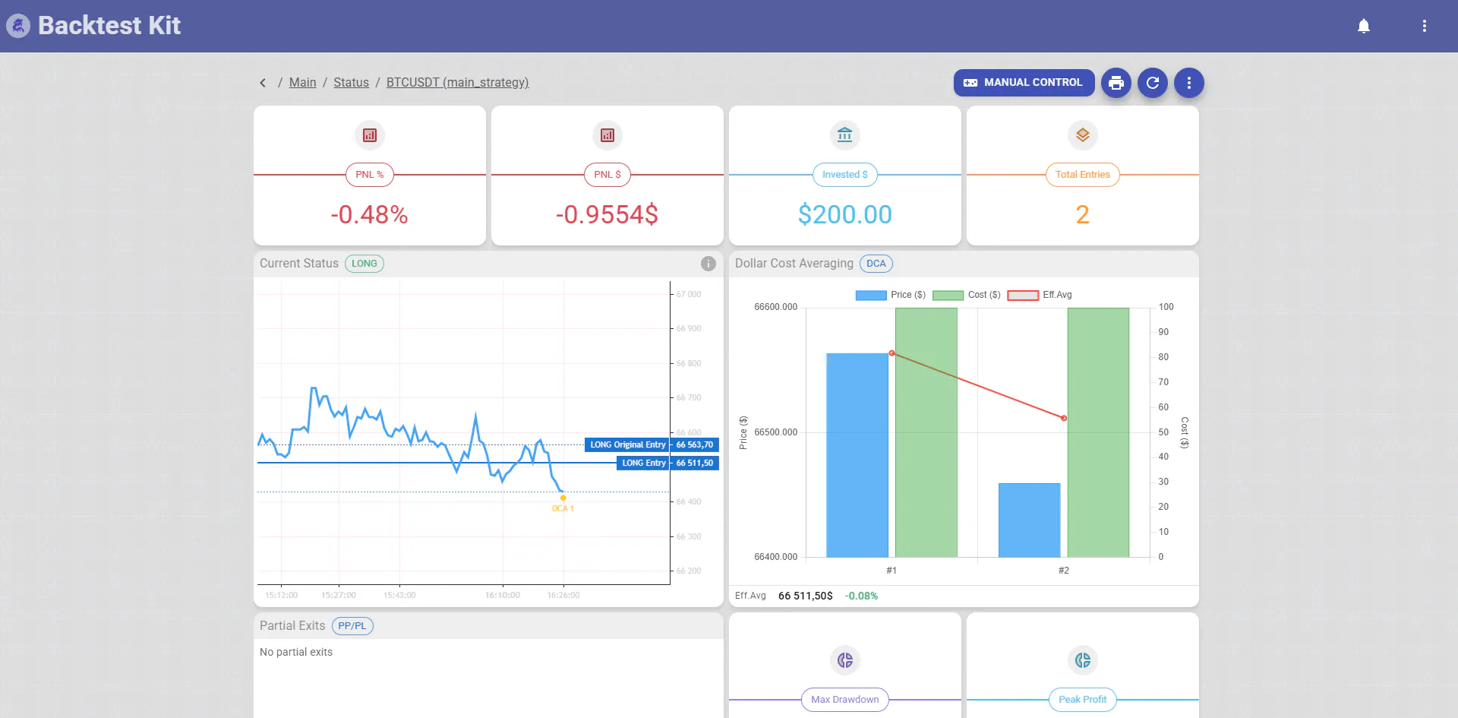Go back with the breadcrumb arrow
The image size is (1458, 718).
coord(263,83)
